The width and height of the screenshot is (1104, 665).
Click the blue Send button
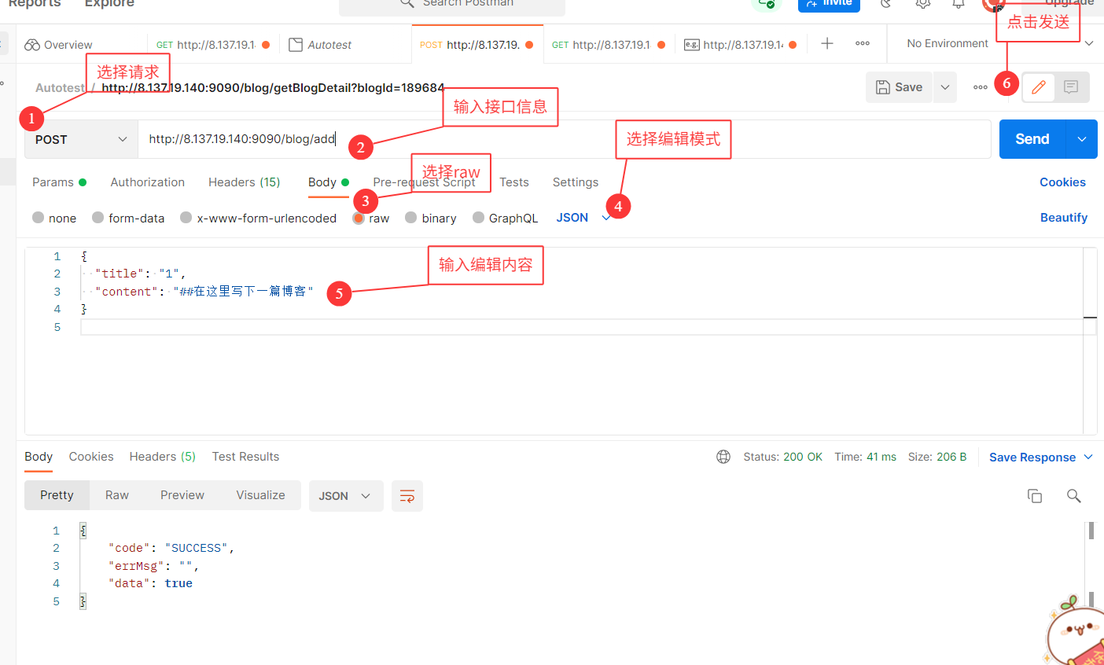pyautogui.click(x=1032, y=139)
